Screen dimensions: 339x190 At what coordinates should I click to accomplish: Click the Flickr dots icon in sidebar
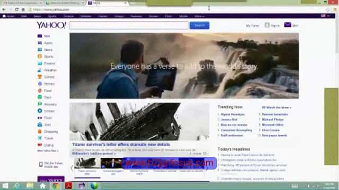click(40, 118)
